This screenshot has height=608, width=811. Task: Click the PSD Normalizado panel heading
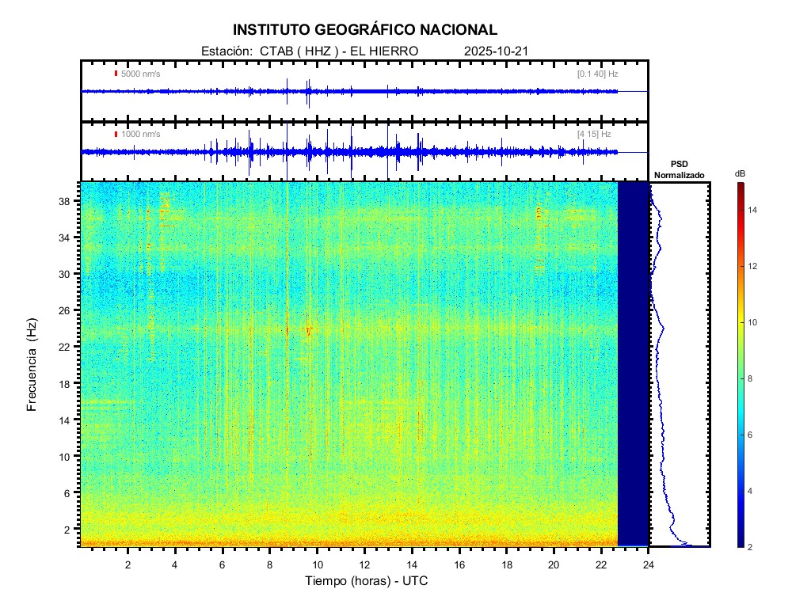point(679,170)
